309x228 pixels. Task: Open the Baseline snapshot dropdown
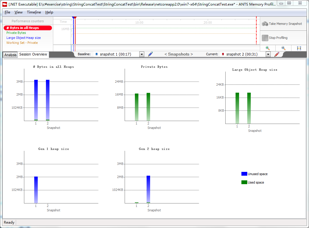(142, 54)
